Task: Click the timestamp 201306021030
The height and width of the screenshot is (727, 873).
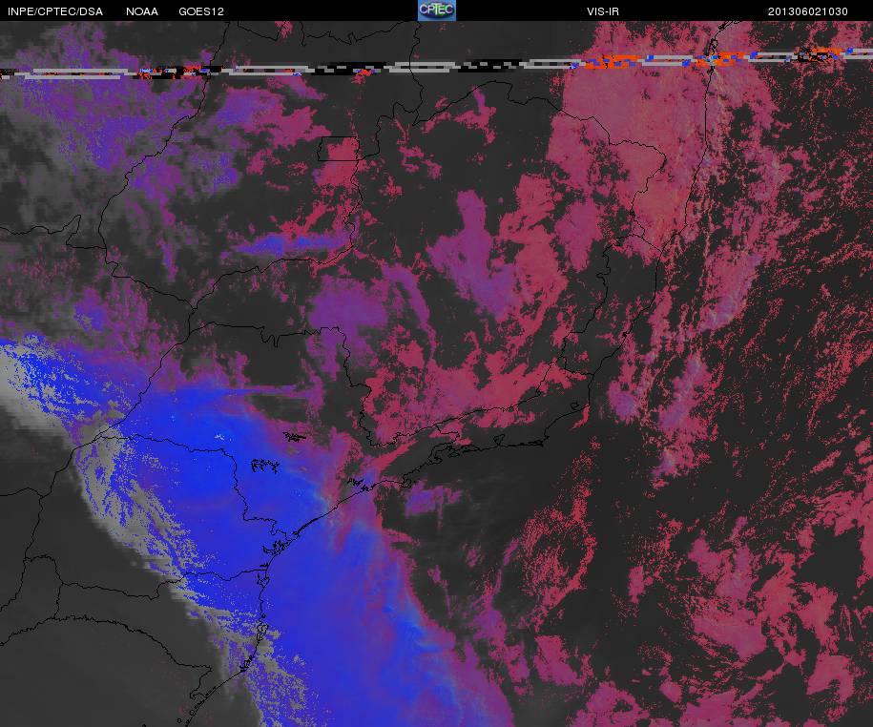Action: (x=808, y=11)
